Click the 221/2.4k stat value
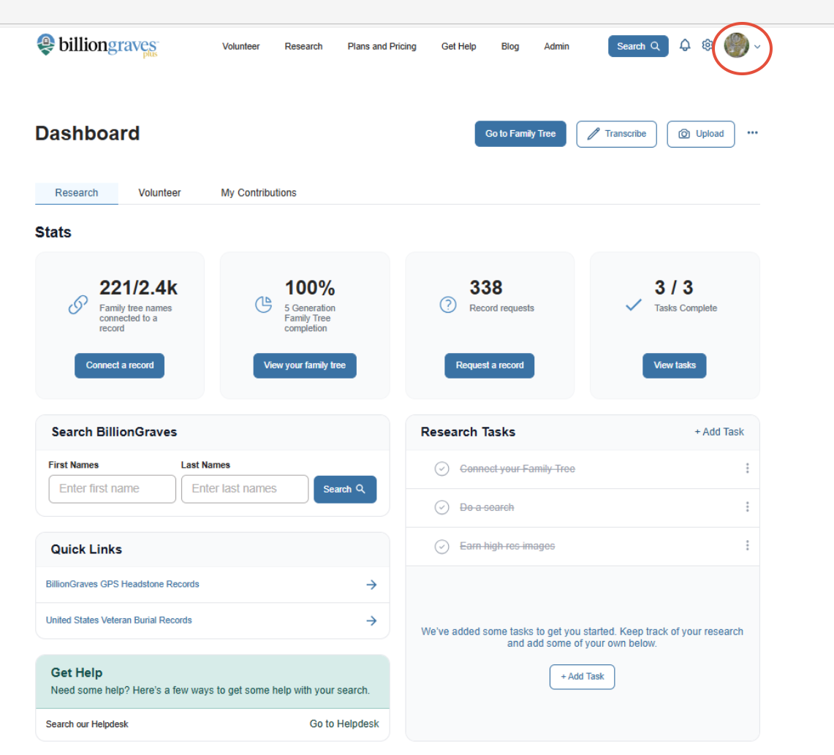The height and width of the screenshot is (755, 834). pos(138,288)
